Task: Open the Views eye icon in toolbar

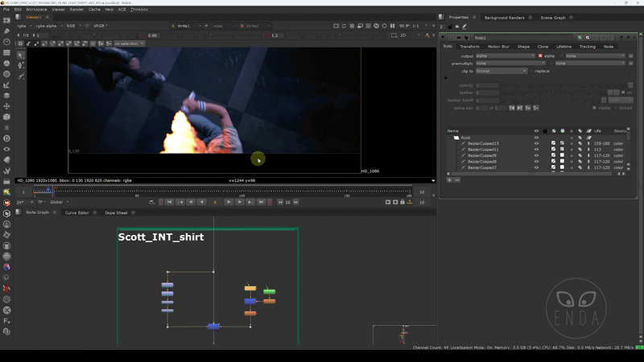Action: tap(6, 149)
